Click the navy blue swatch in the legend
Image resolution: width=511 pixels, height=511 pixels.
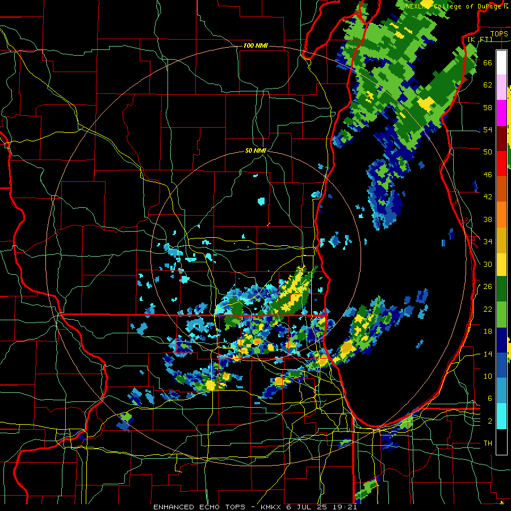point(501,340)
